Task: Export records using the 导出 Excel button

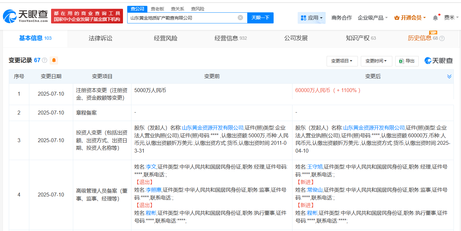Action: (x=407, y=61)
